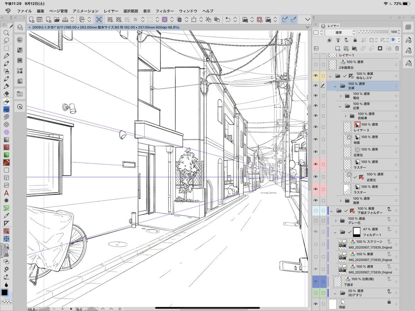Select the Lasso selection tool
This screenshot has width=415, height=311.
(6, 40)
